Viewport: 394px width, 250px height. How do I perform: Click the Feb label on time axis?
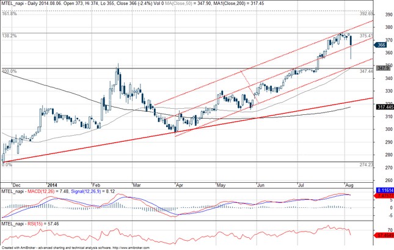(97, 185)
